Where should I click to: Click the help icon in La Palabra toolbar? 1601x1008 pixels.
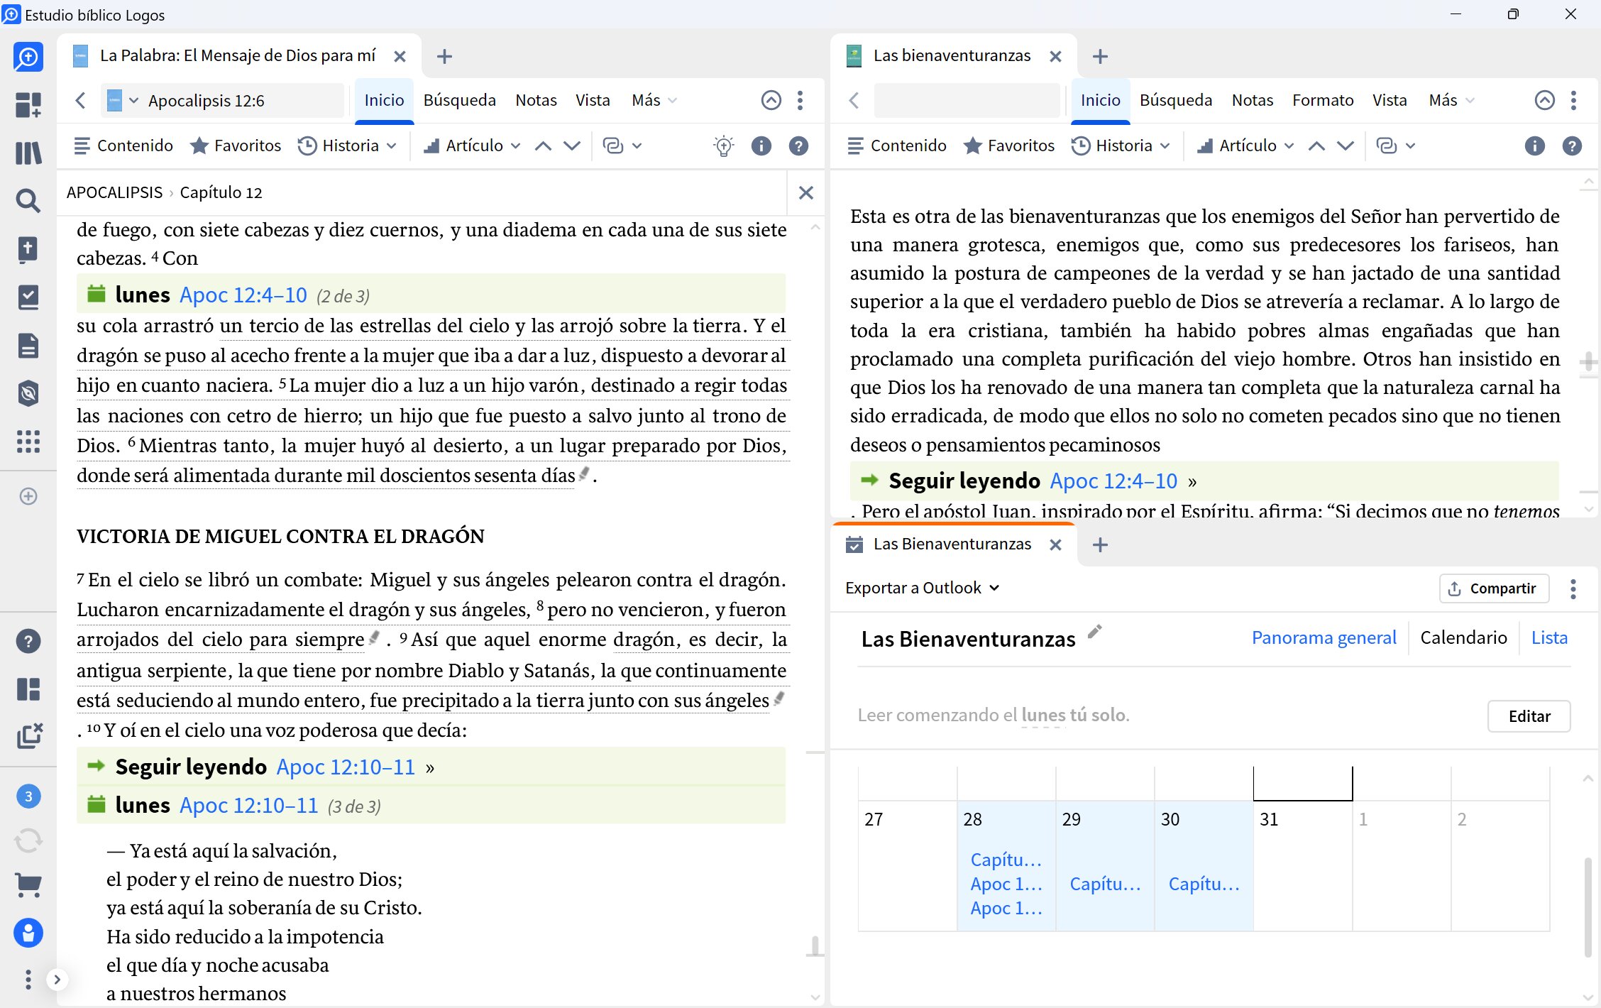pyautogui.click(x=798, y=146)
